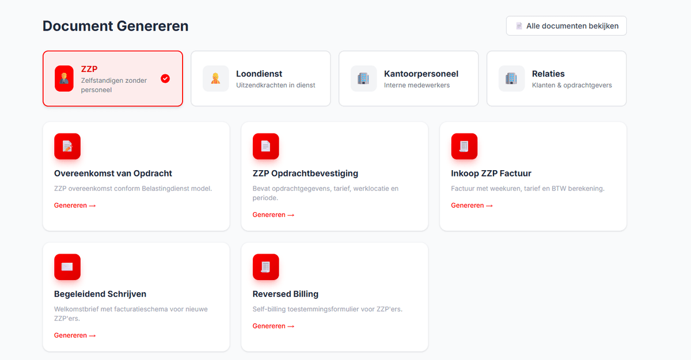Open the Relaties category
The width and height of the screenshot is (691, 360).
[x=557, y=78]
